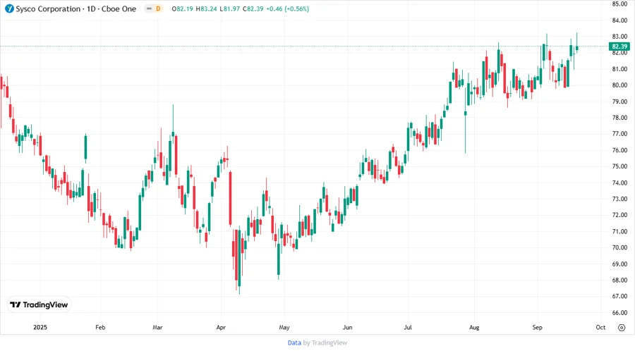Click the 76.00 price axis label
635x351 pixels.
[x=619, y=150]
